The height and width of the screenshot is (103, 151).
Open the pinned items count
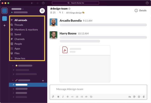[x=61, y=13]
